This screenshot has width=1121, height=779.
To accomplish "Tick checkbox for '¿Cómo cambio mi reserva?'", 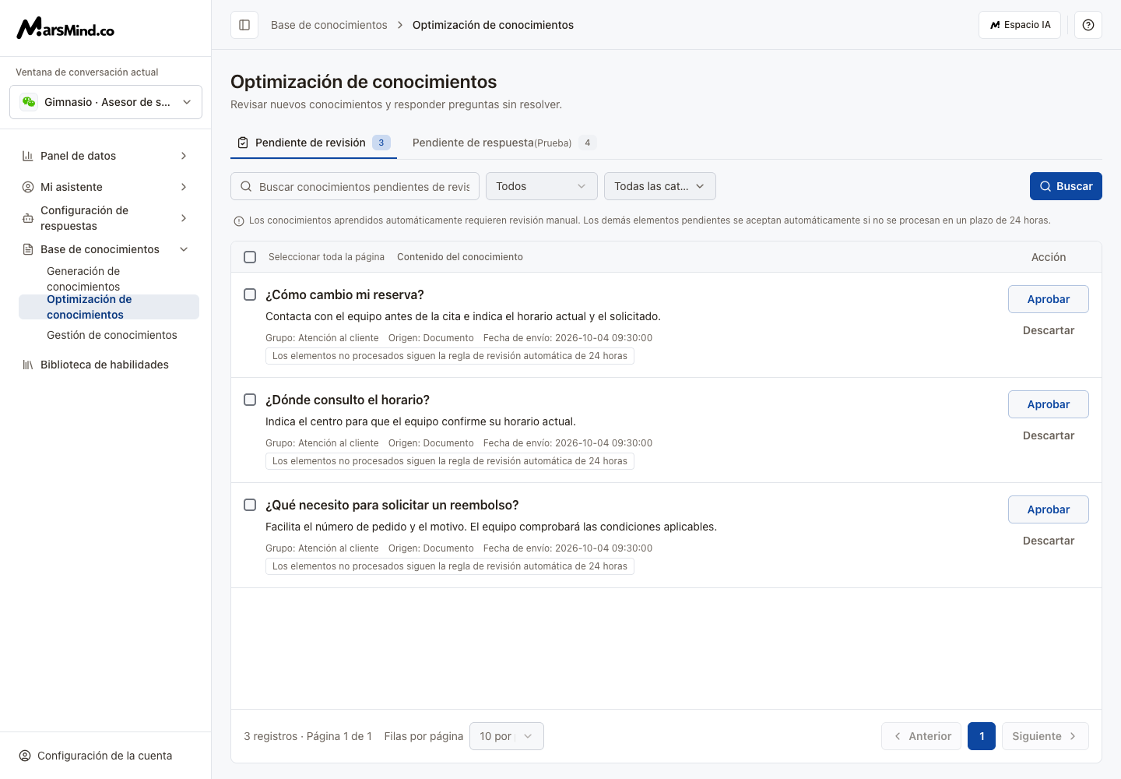I will coord(250,294).
